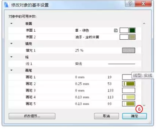The image size is (156, 129).
Task: Click olive pen swatch of 画笔 2
Action: [x=129, y=84]
